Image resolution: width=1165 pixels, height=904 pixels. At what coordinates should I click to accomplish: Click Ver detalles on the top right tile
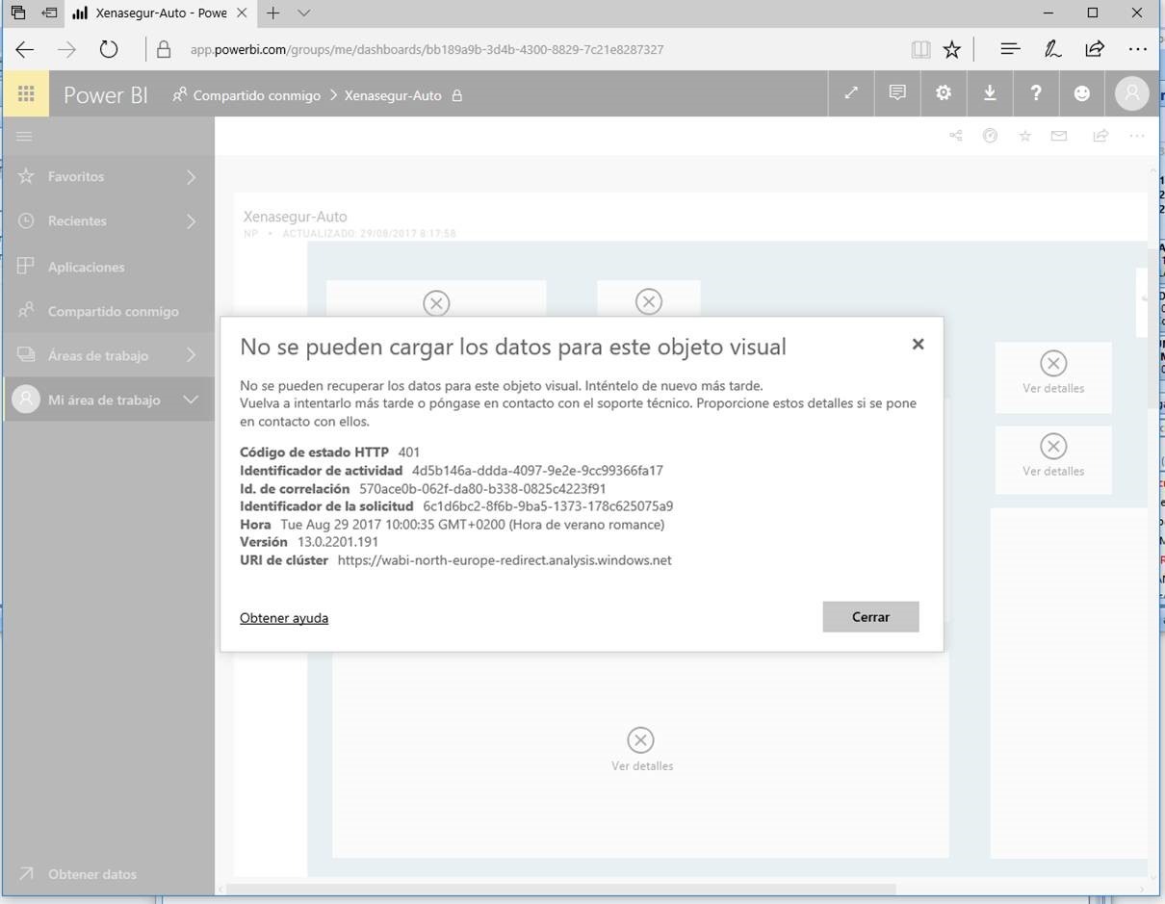[1053, 388]
